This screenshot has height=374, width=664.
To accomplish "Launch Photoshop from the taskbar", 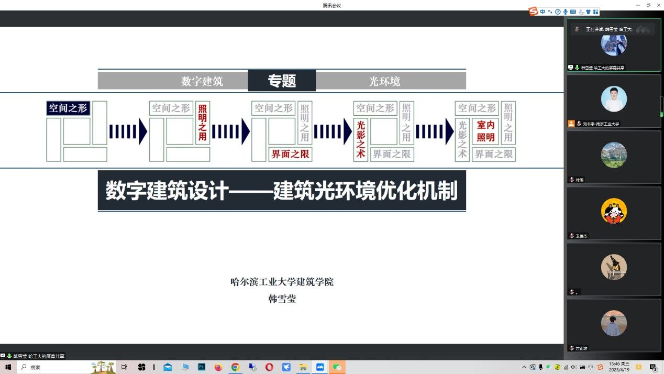I will click(201, 367).
